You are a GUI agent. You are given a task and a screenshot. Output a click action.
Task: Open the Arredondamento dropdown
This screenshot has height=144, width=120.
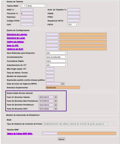click(x=57, y=57)
